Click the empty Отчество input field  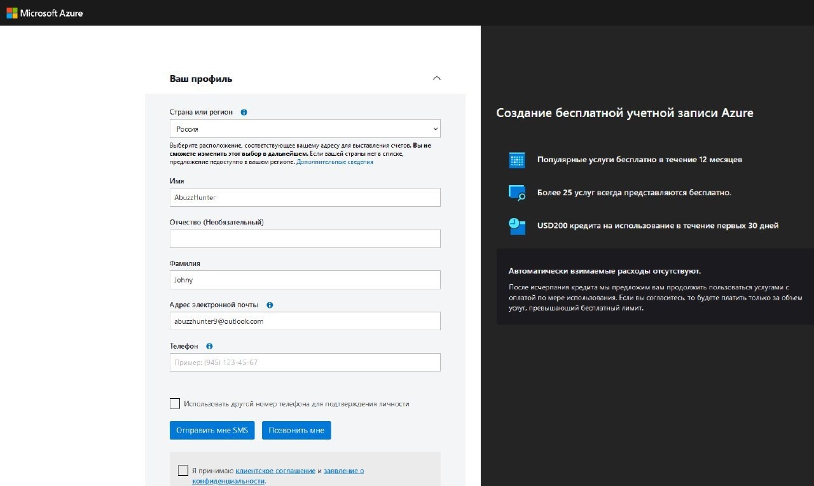click(x=305, y=239)
